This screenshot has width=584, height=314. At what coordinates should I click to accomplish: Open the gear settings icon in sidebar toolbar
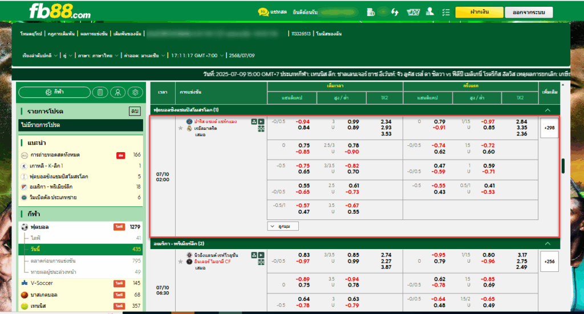coord(136,92)
